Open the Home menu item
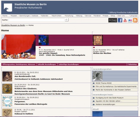Screen dimensions: 140x117 tap(5, 16)
